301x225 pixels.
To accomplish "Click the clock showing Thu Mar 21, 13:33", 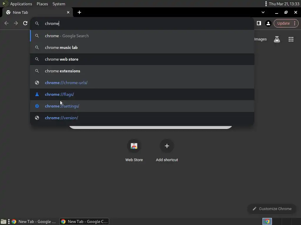I will (284, 4).
